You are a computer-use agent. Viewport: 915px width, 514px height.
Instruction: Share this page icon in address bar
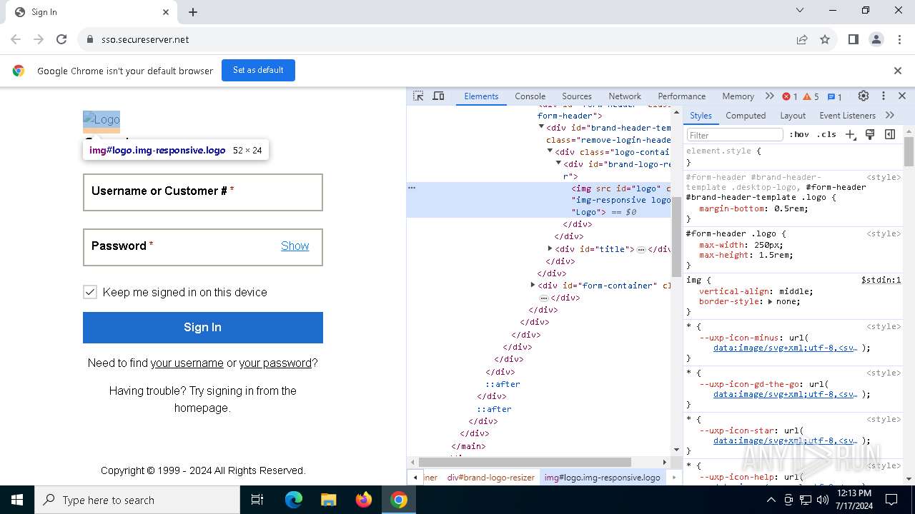802,39
